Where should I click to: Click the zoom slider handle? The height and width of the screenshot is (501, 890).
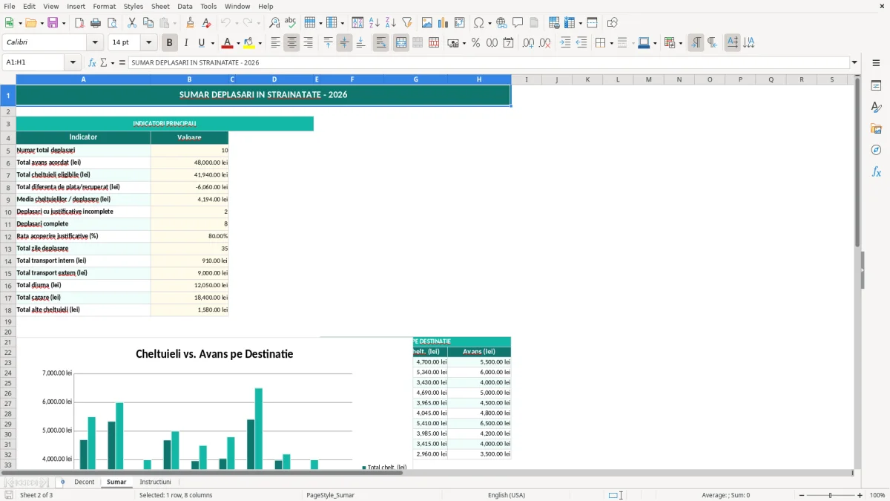point(831,495)
